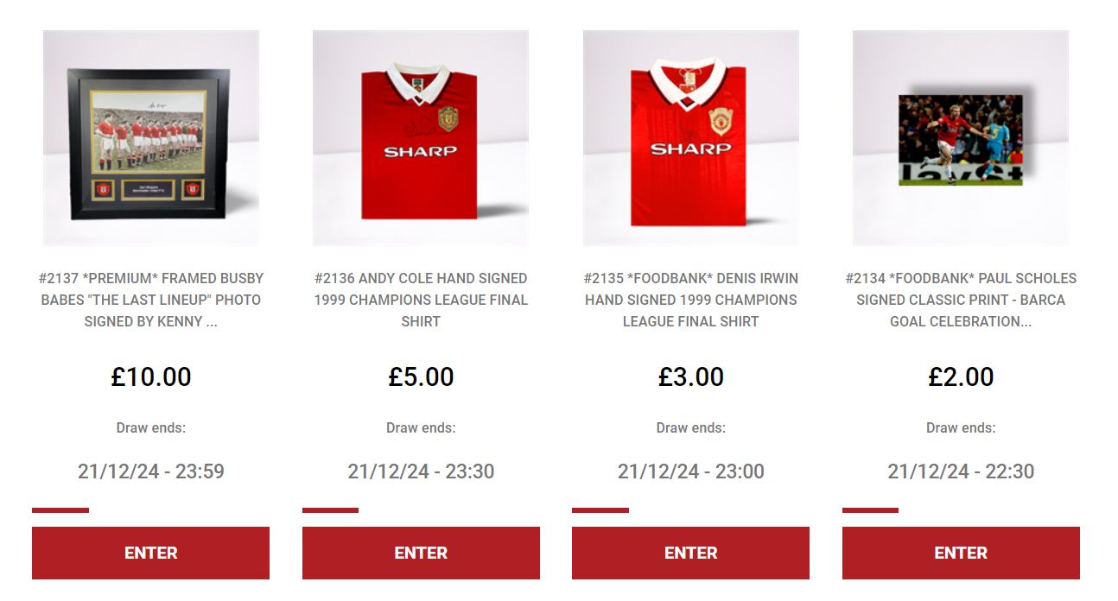Click the 21/12/24 - 22:30 draw end date
1118x601 pixels.
tap(961, 471)
